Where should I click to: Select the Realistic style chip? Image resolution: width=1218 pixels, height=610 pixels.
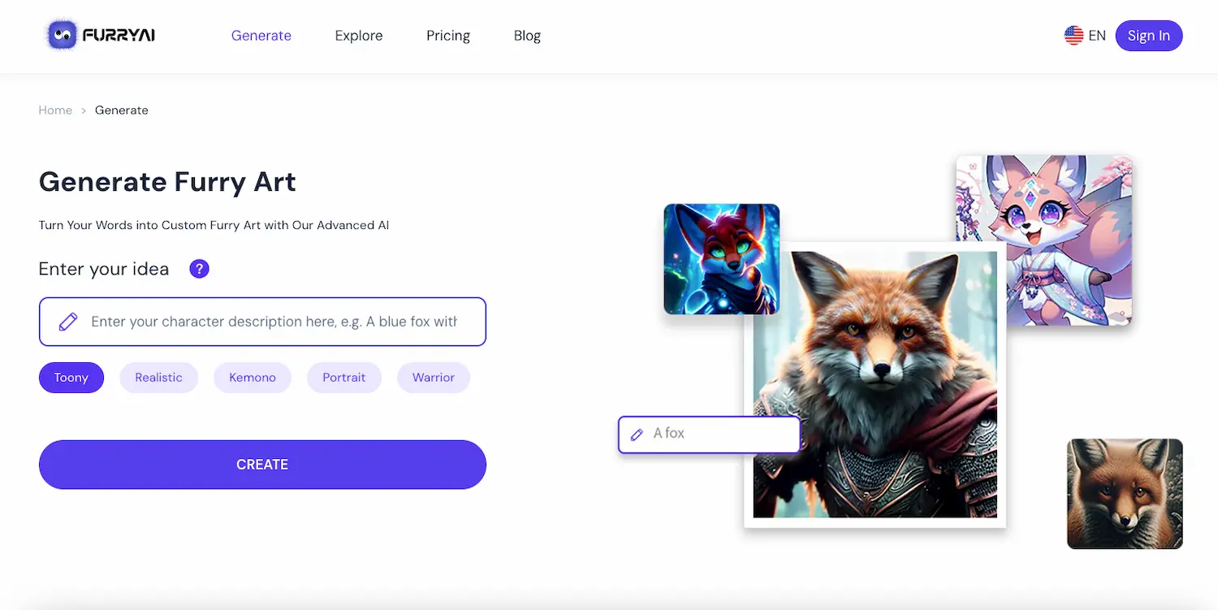158,377
